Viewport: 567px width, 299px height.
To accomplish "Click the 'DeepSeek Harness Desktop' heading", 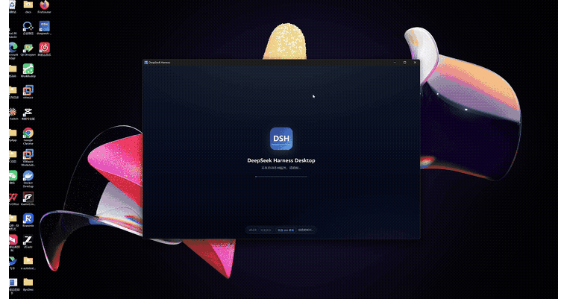I will tap(281, 160).
